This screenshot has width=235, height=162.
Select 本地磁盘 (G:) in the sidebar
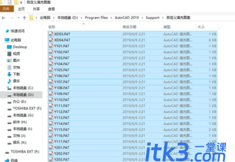23,115
